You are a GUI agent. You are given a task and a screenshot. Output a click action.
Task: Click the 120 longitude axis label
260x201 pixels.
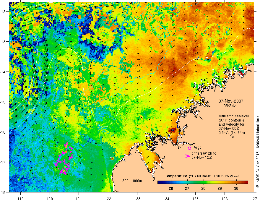[50, 199]
